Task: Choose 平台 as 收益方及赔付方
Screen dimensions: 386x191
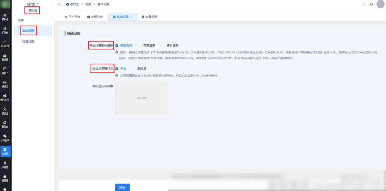Action: tap(121, 69)
